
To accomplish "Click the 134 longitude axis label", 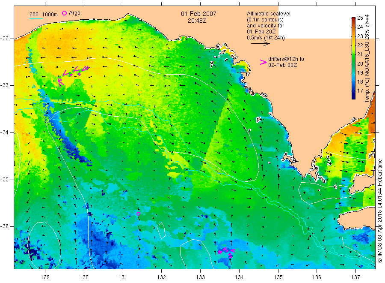I will coord(239,277).
